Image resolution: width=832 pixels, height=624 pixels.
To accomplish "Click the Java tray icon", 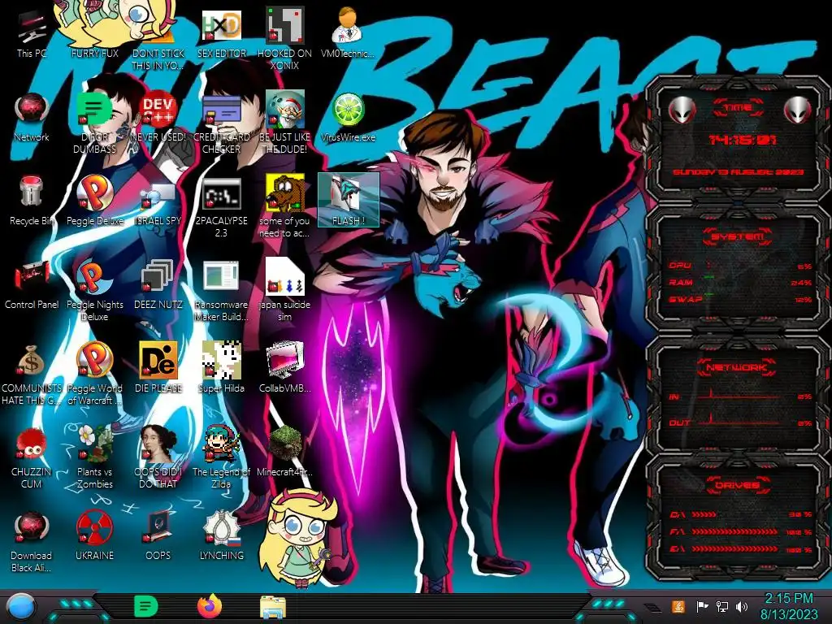I will (678, 606).
